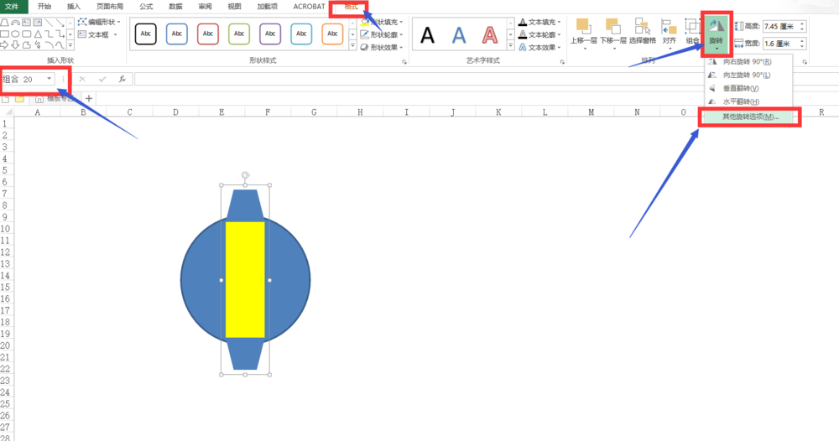Select the down arrow block shape
Viewport: 839px width, 441px height.
coord(15,45)
